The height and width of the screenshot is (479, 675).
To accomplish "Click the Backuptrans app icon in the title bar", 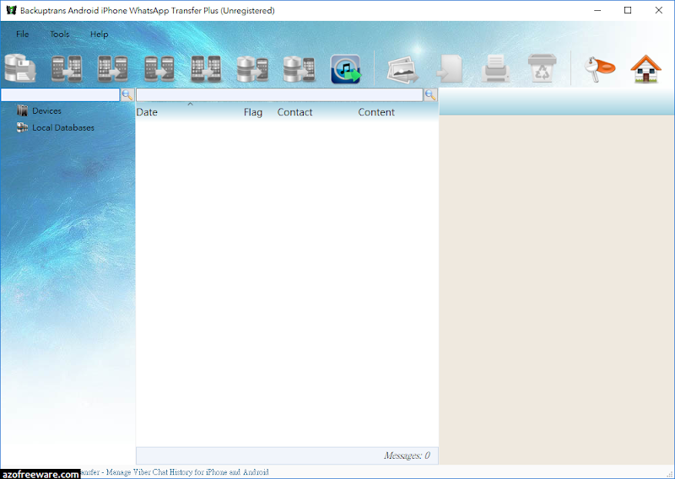I will 11,10.
